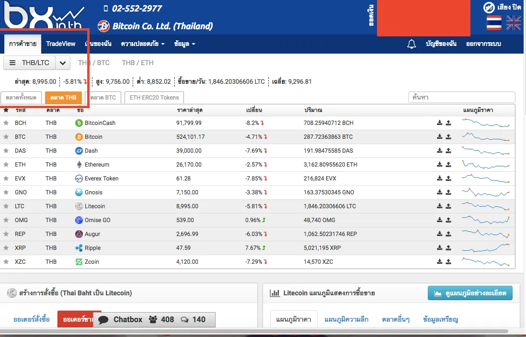Open the แผนภูมิราคา chart tab
526x337 pixels.
(294, 319)
